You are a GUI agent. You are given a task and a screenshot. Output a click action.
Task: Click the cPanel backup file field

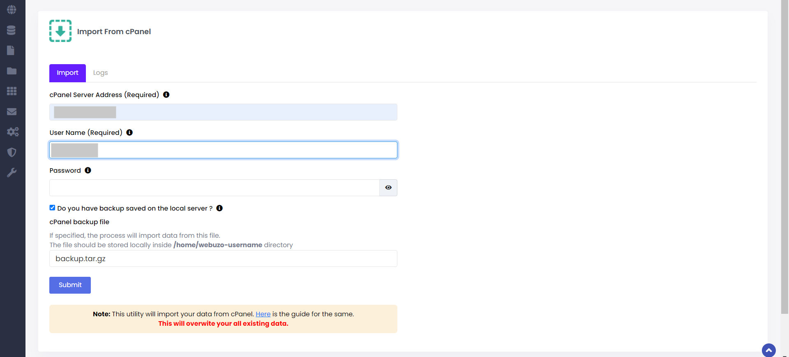point(223,258)
